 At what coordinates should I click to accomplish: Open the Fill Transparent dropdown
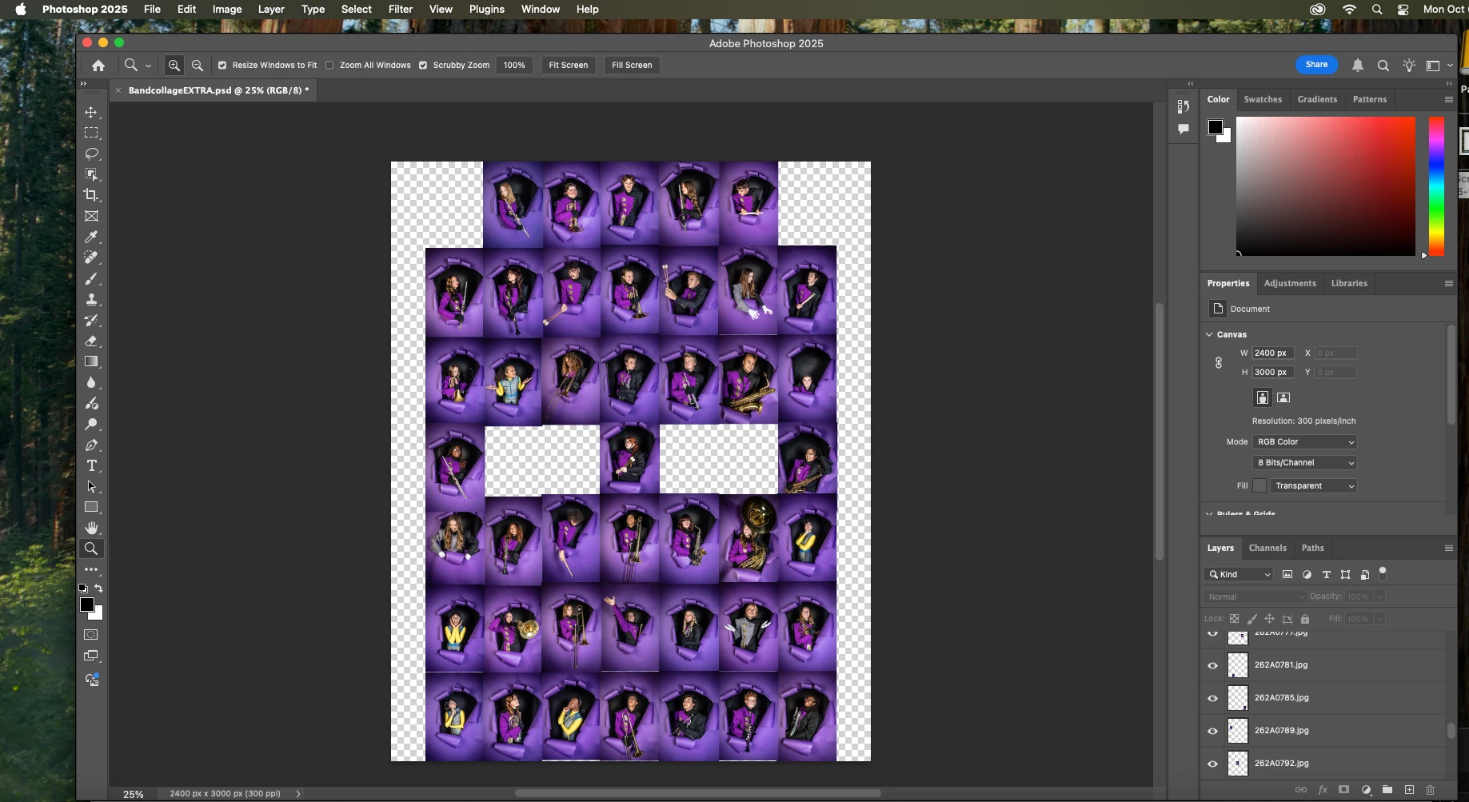tap(1313, 486)
